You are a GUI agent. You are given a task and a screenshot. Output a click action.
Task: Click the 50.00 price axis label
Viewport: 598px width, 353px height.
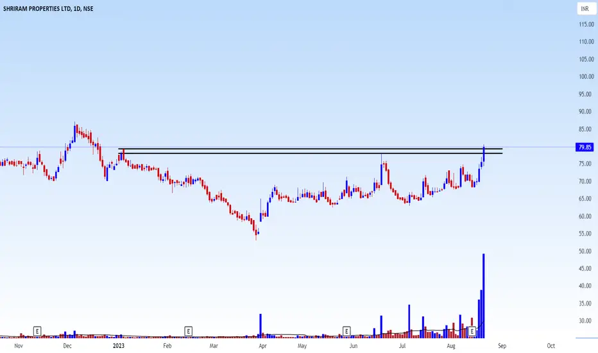click(586, 251)
